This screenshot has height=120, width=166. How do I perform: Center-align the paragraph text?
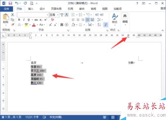(78, 20)
